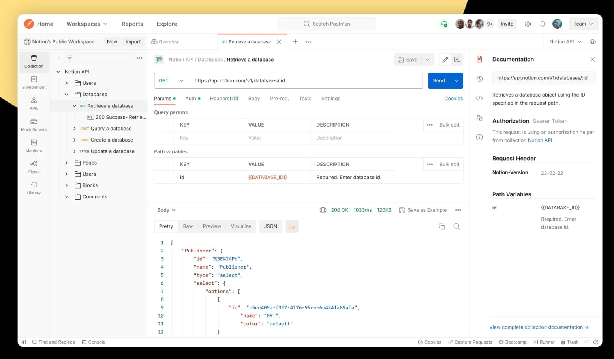Open the Collection sidebar panel
Viewport: 614px width, 359px height.
coord(34,62)
